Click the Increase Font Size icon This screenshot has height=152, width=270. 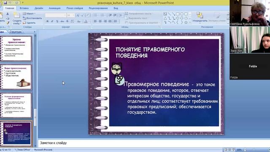tap(78, 15)
